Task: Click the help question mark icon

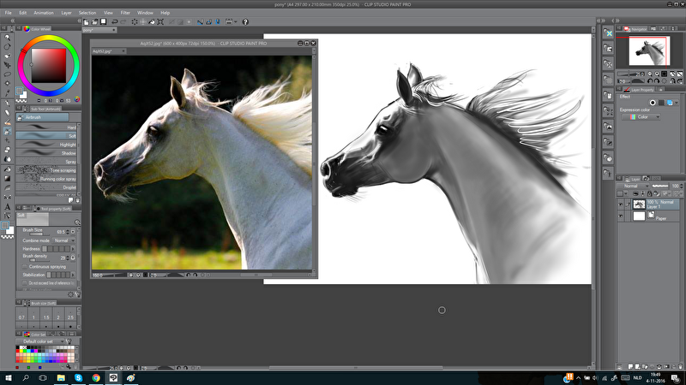Action: pyautogui.click(x=245, y=21)
